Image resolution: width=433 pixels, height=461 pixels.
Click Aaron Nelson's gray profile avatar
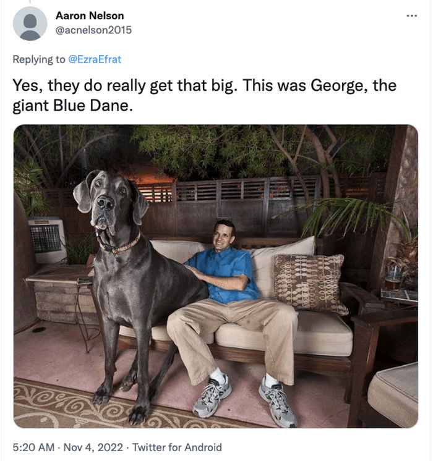[x=30, y=23]
